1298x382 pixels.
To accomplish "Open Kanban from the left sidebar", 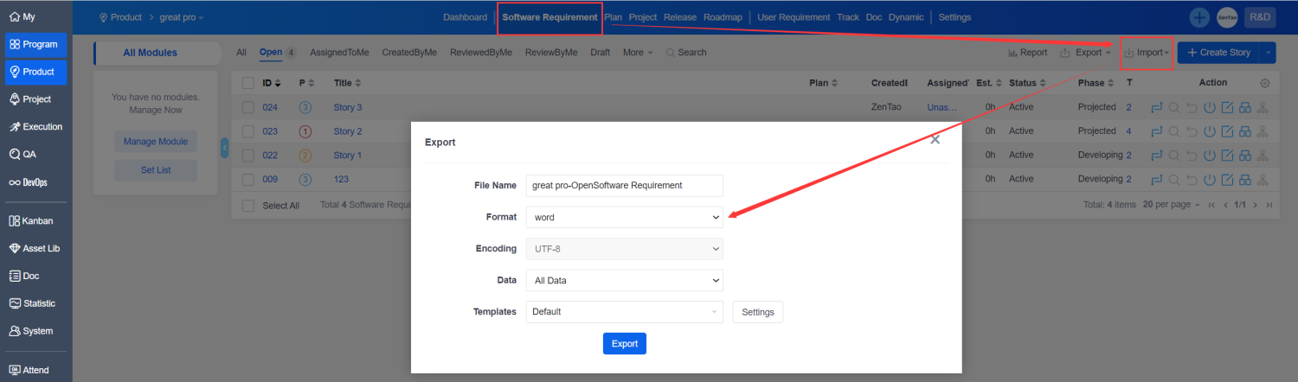I will [36, 220].
